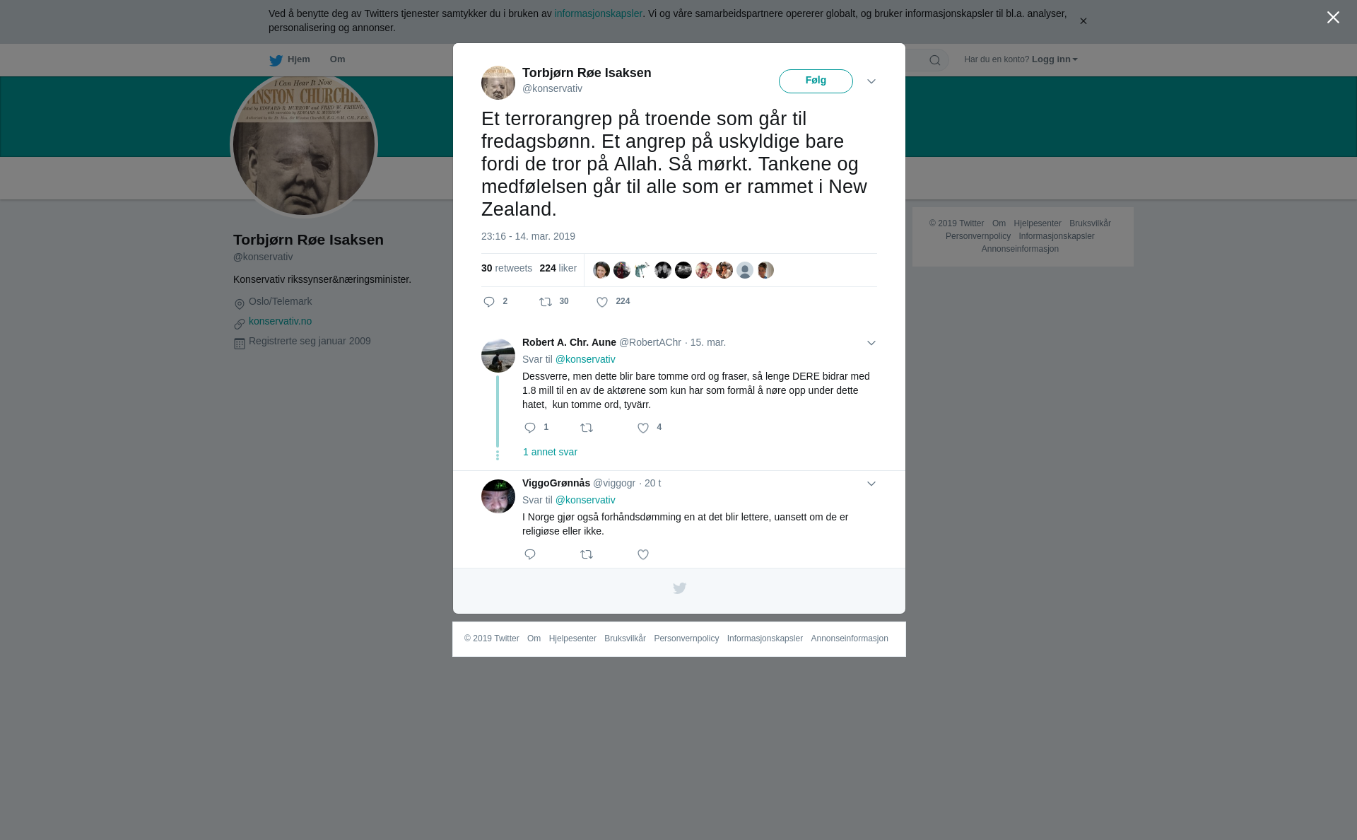The width and height of the screenshot is (1357, 840).
Task: Click the first liker avatar thumbnail
Action: [x=601, y=270]
